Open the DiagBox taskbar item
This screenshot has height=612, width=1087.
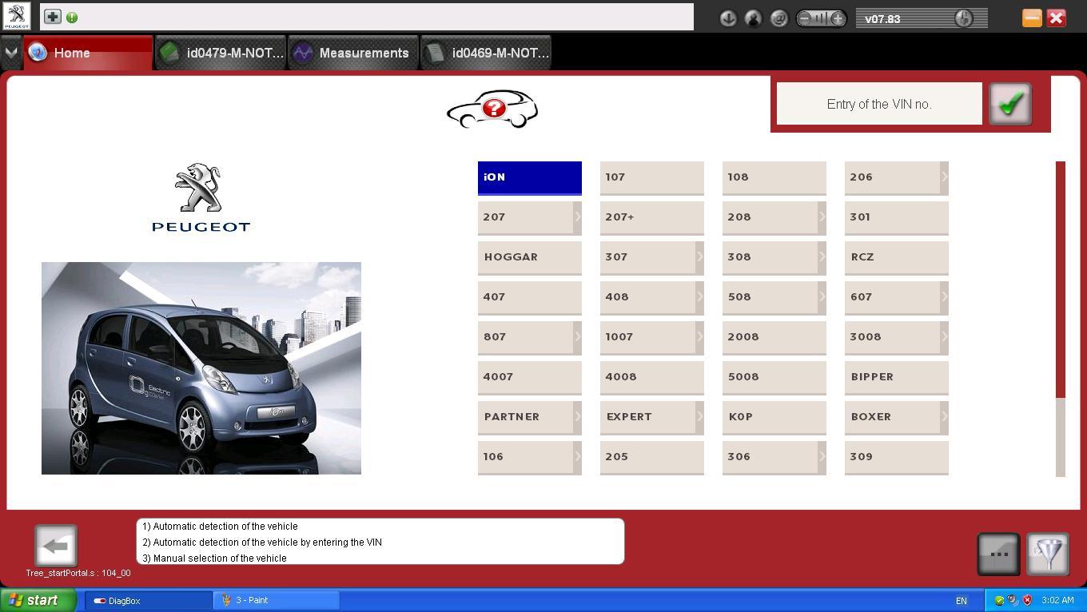tap(149, 600)
